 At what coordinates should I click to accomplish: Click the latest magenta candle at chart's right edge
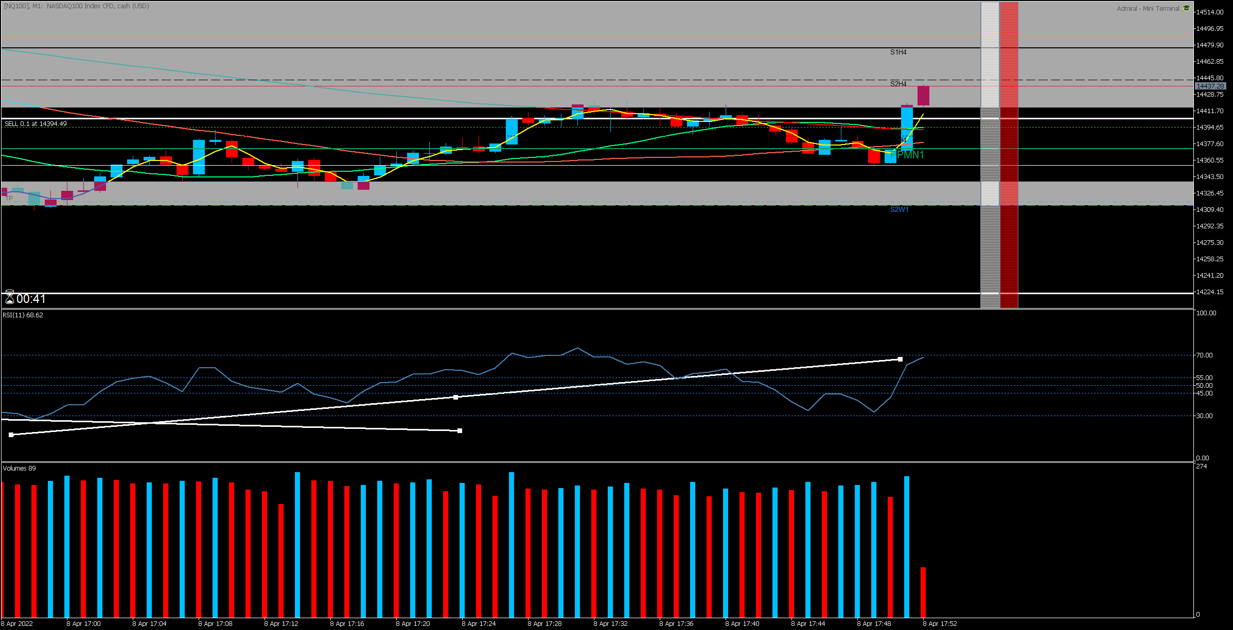923,96
